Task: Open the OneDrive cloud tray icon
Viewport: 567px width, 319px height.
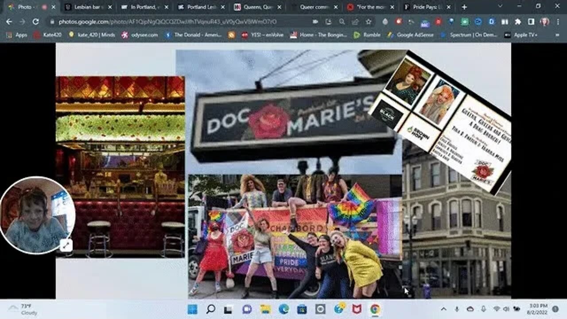Action: (470, 309)
